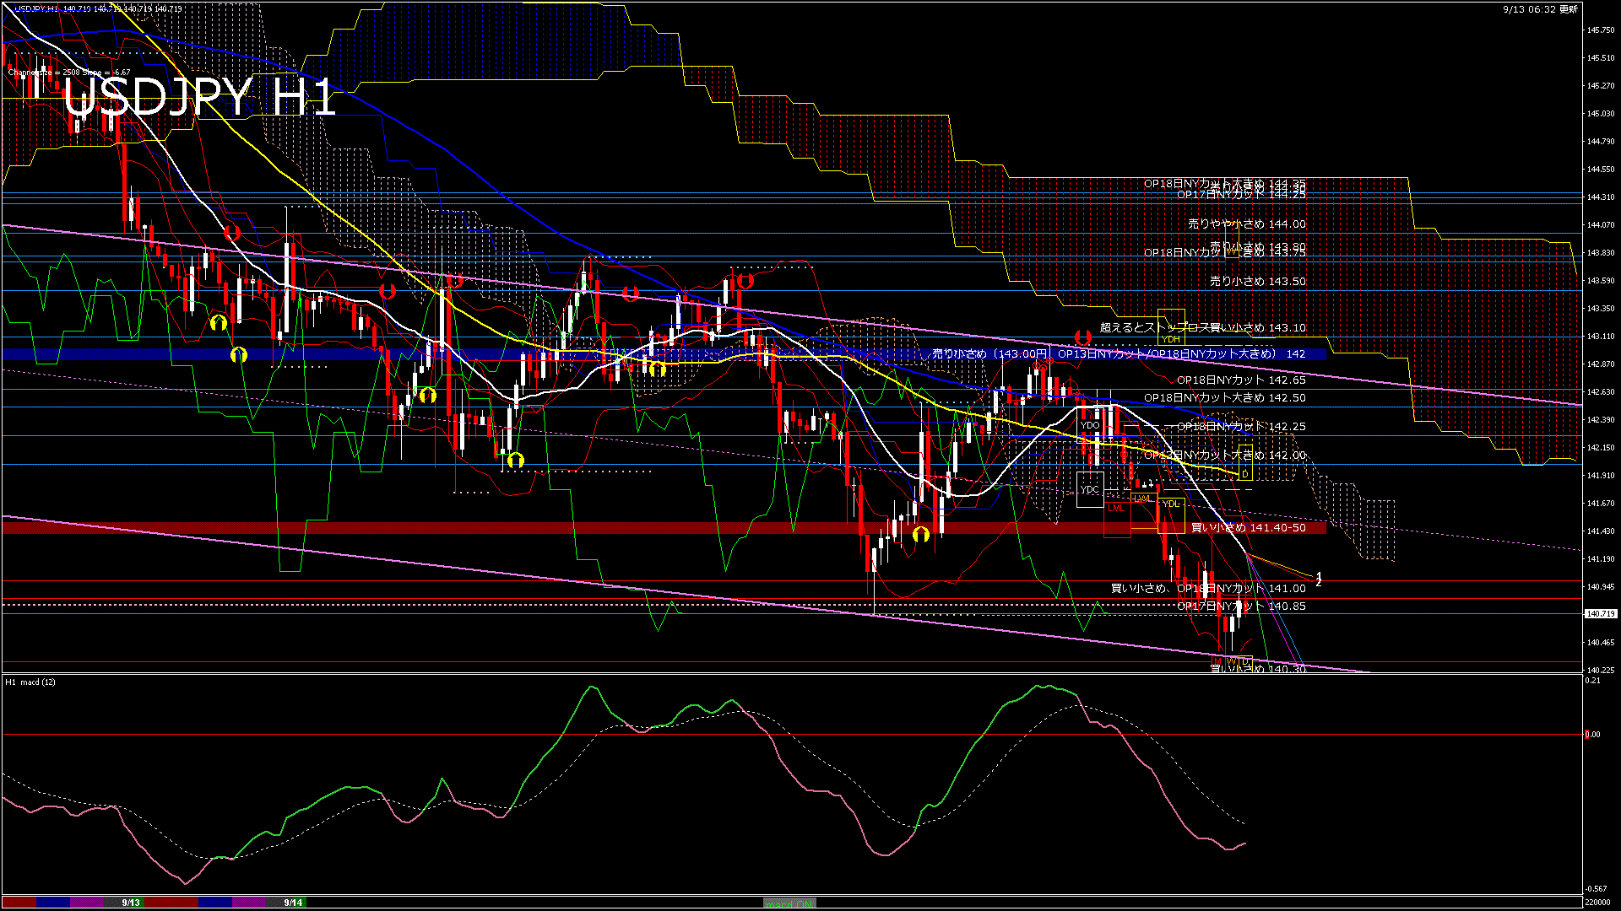
Task: Click the 9/14 date marker on the time bar
Action: (x=293, y=903)
